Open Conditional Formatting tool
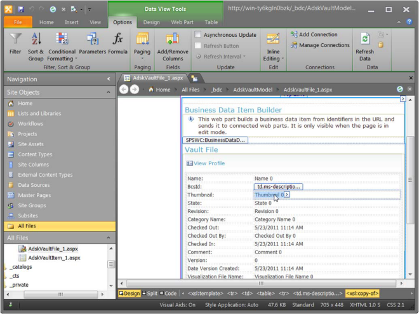419x314 pixels. point(62,46)
